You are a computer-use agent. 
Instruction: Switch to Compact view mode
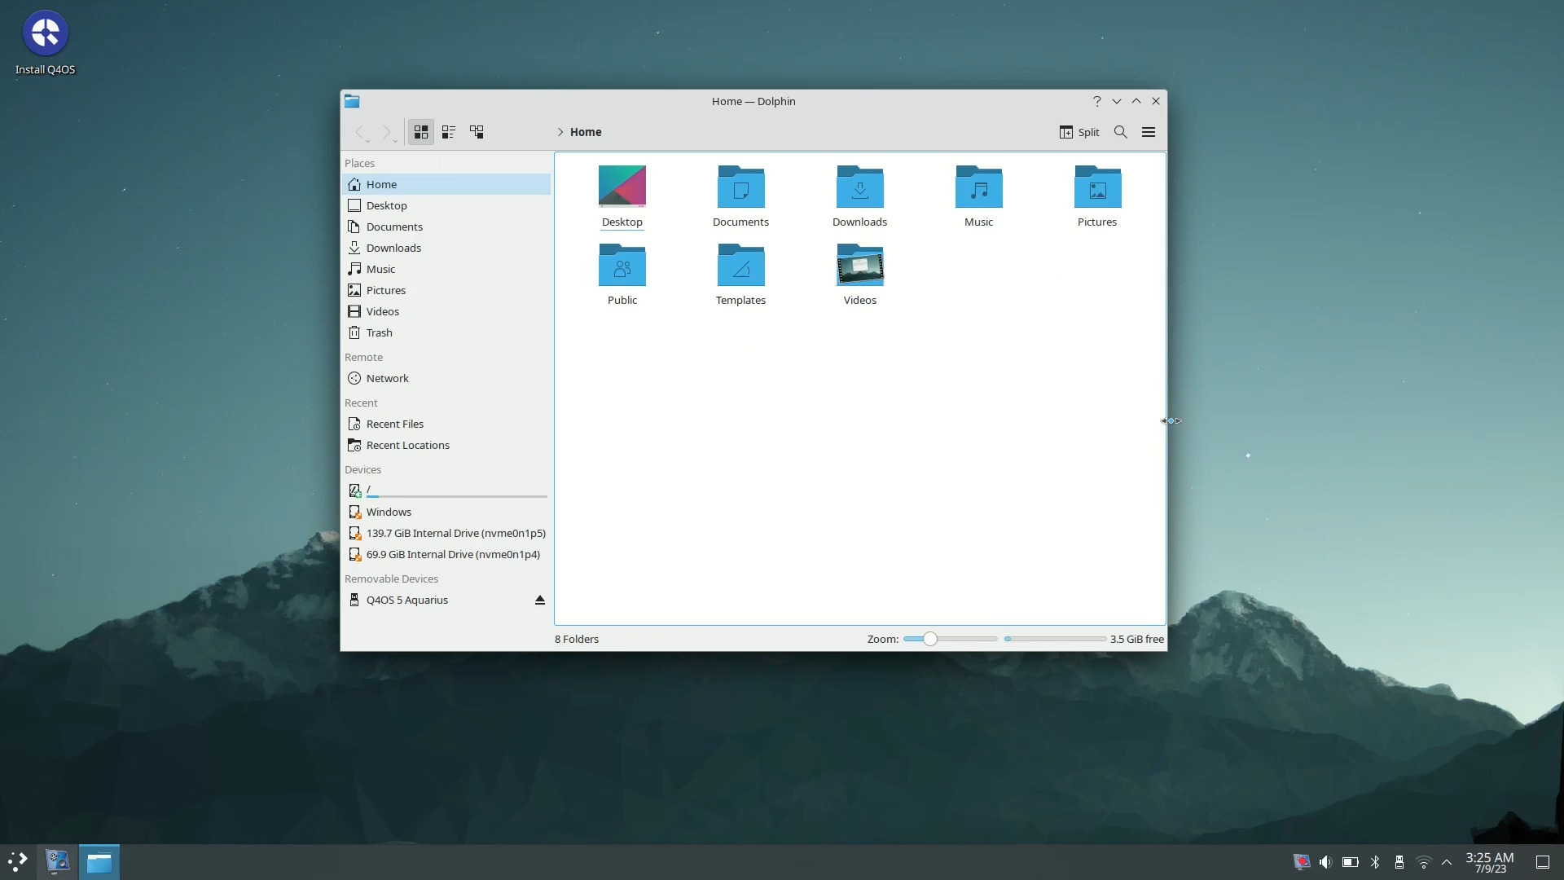coord(448,132)
